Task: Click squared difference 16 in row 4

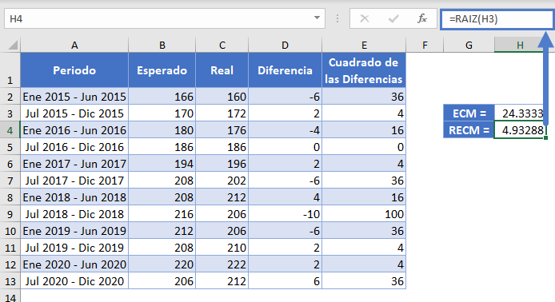Action: click(364, 130)
